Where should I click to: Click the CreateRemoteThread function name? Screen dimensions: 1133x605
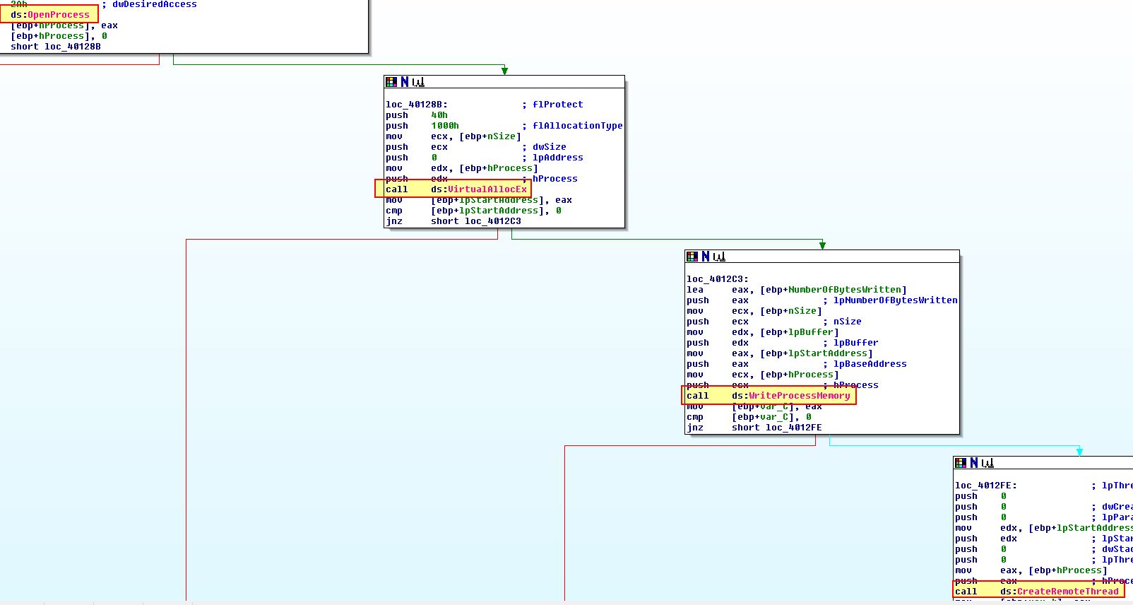click(1067, 592)
